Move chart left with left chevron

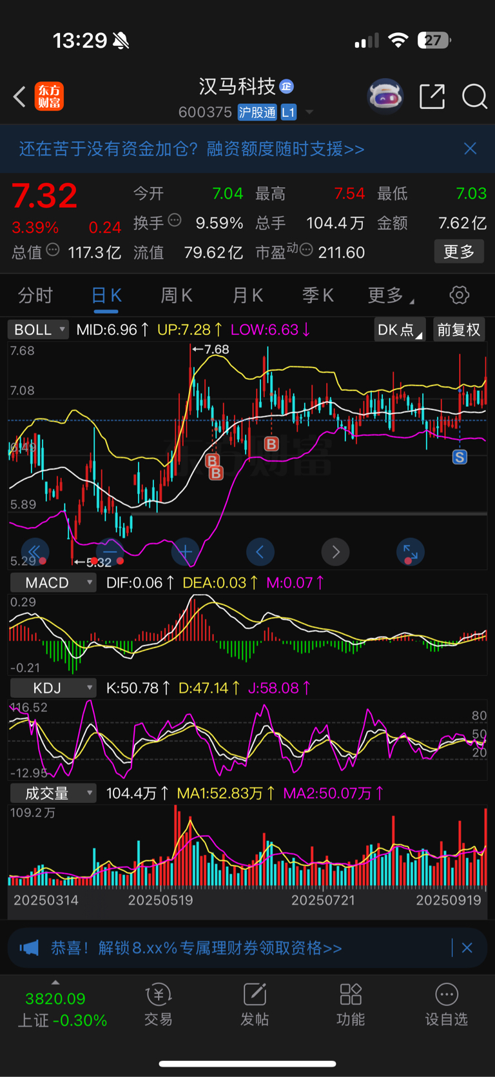pyautogui.click(x=260, y=552)
